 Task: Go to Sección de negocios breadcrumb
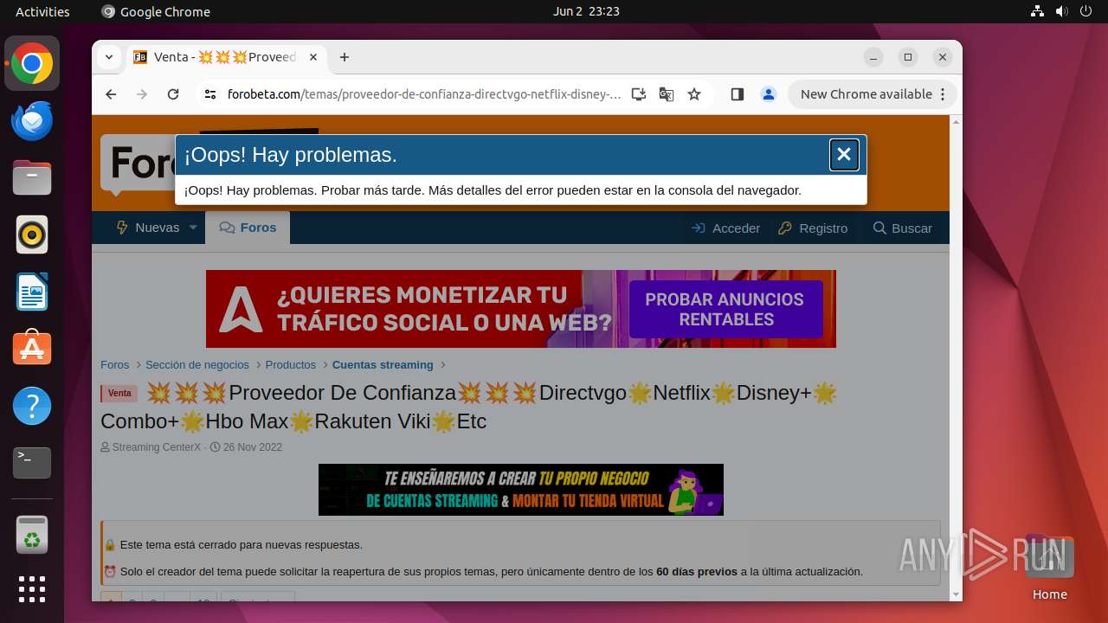(197, 365)
